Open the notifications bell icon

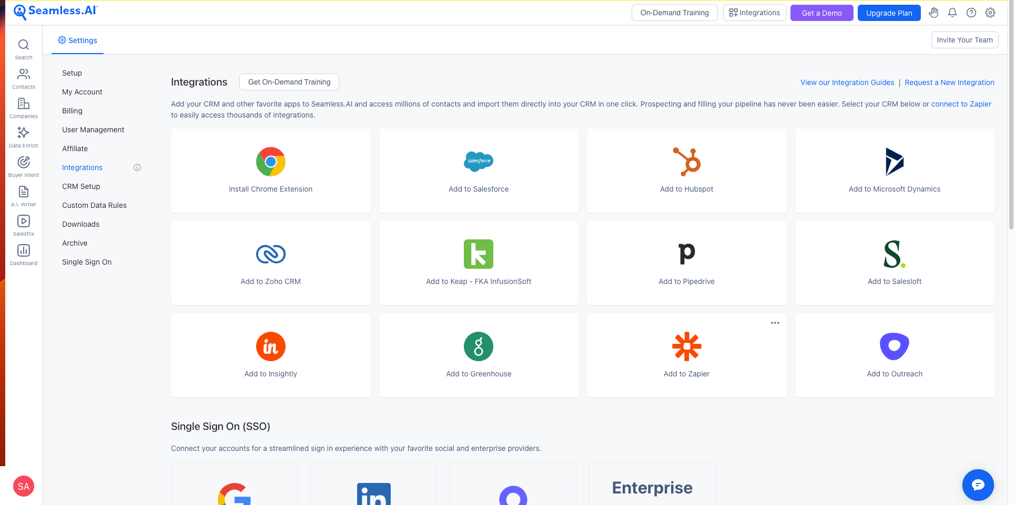tap(952, 13)
